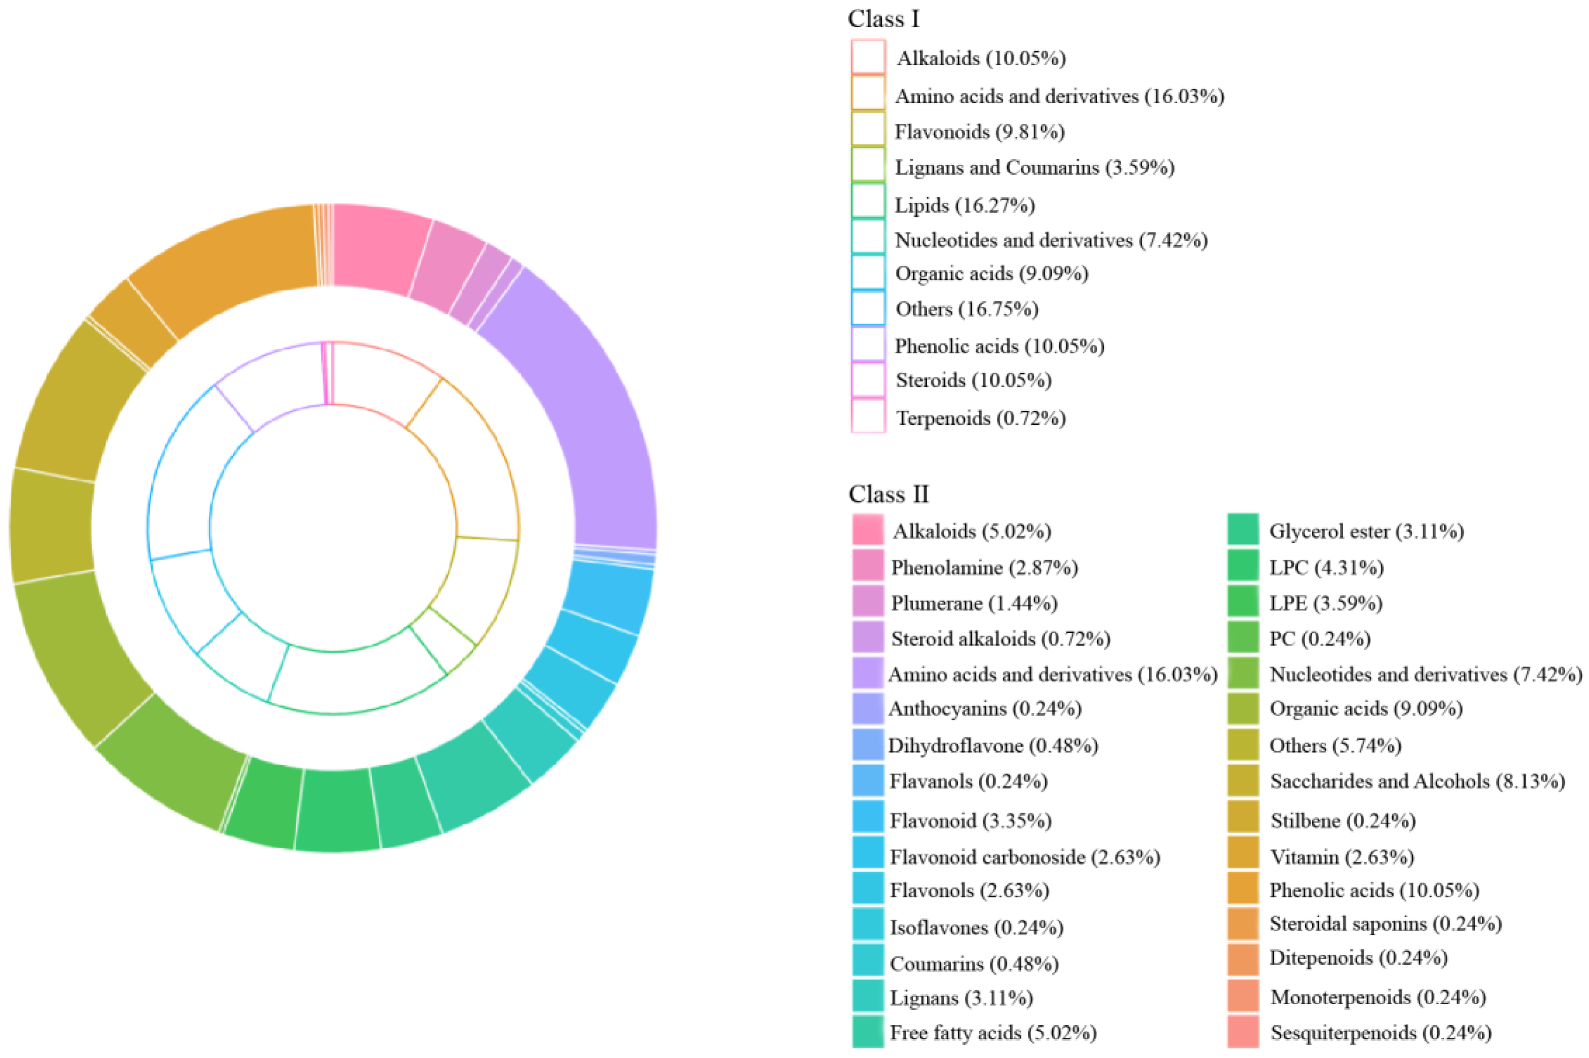
Task: Select the Terpenoids (0.72%) legend box
Action: (868, 416)
